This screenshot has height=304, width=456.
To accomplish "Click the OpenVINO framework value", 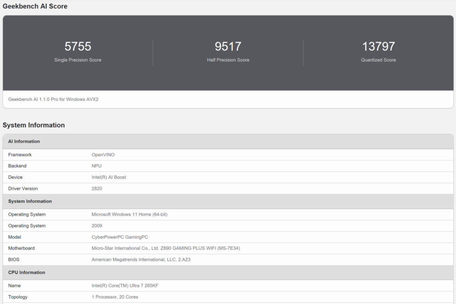I will point(103,155).
